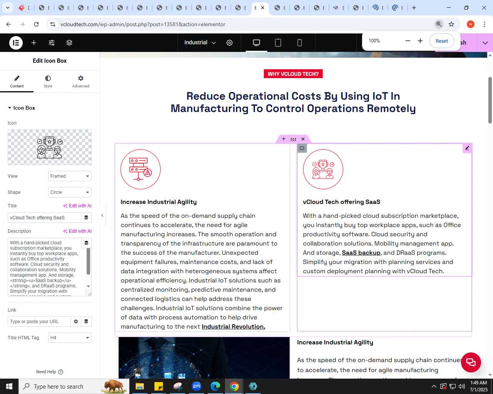This screenshot has width=493, height=394.
Task: Open the Title HTML Tag dropdown
Action: tap(70, 338)
